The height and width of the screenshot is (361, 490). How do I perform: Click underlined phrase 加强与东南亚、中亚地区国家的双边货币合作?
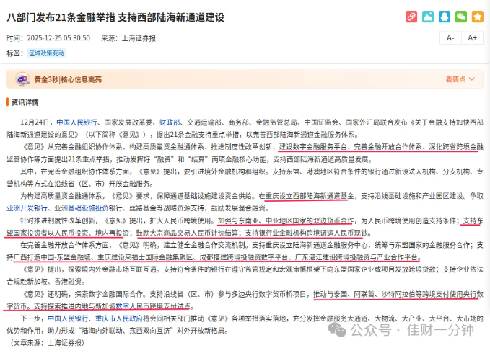(286, 221)
